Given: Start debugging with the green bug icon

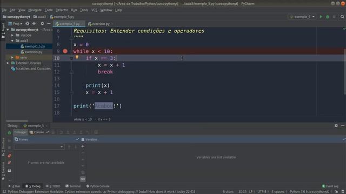Looking at the screenshot, I should coord(328,17).
